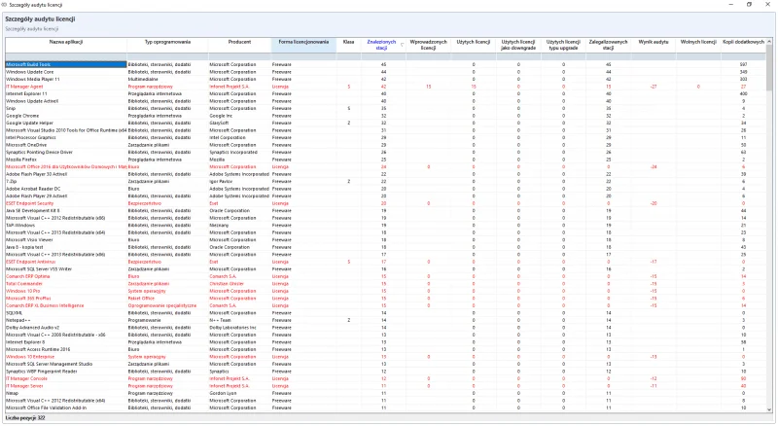
Task: Select the Google Chrome row
Action: 385,116
